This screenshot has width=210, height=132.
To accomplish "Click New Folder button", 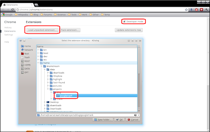I will click(x=103, y=120).
